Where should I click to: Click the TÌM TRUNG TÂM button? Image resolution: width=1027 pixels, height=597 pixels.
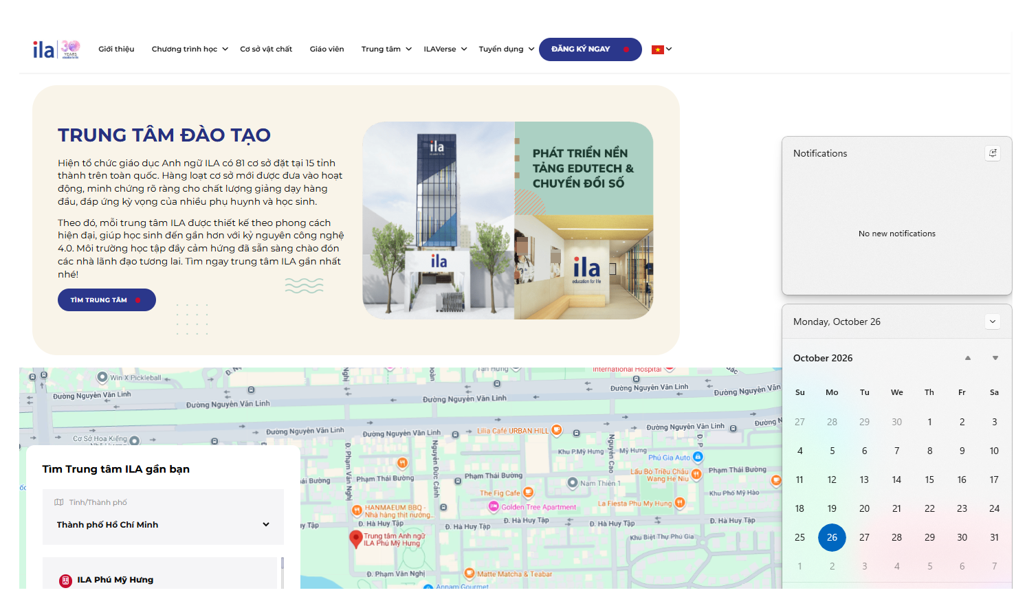(x=107, y=300)
